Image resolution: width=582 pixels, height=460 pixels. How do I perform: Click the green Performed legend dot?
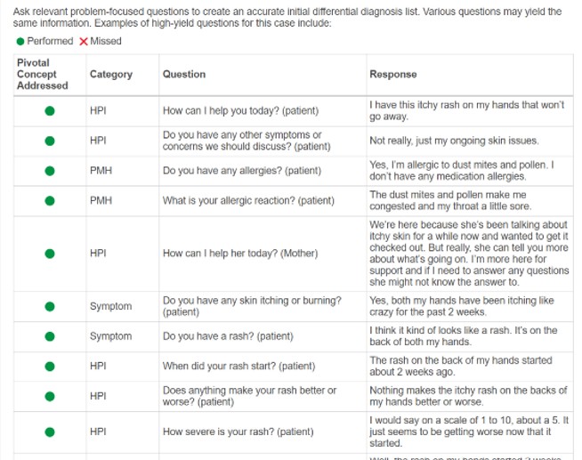20,41
